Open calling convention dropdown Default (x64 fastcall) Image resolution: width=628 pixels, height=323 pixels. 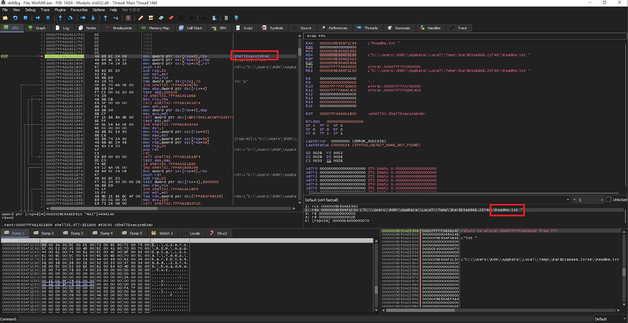437,200
